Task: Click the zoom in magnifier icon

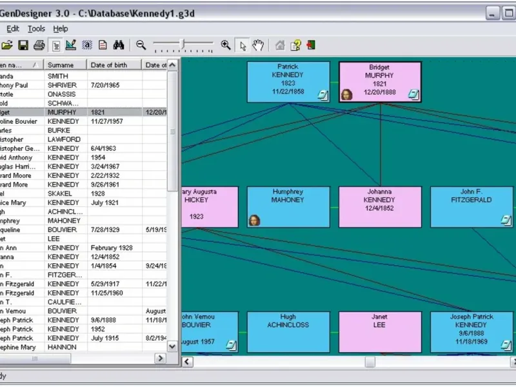Action: pyautogui.click(x=225, y=45)
